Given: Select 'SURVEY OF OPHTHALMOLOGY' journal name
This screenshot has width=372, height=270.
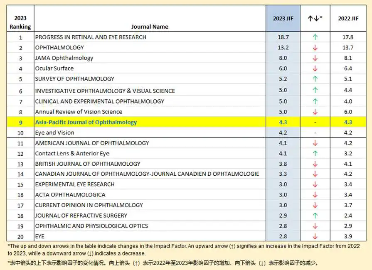Looking at the screenshot, I should click(x=75, y=79).
